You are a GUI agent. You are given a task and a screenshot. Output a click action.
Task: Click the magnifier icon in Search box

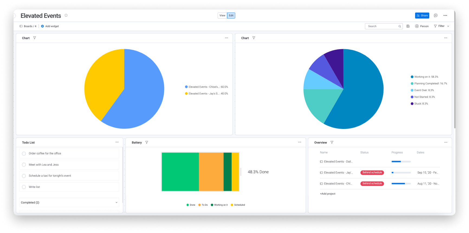pos(400,26)
